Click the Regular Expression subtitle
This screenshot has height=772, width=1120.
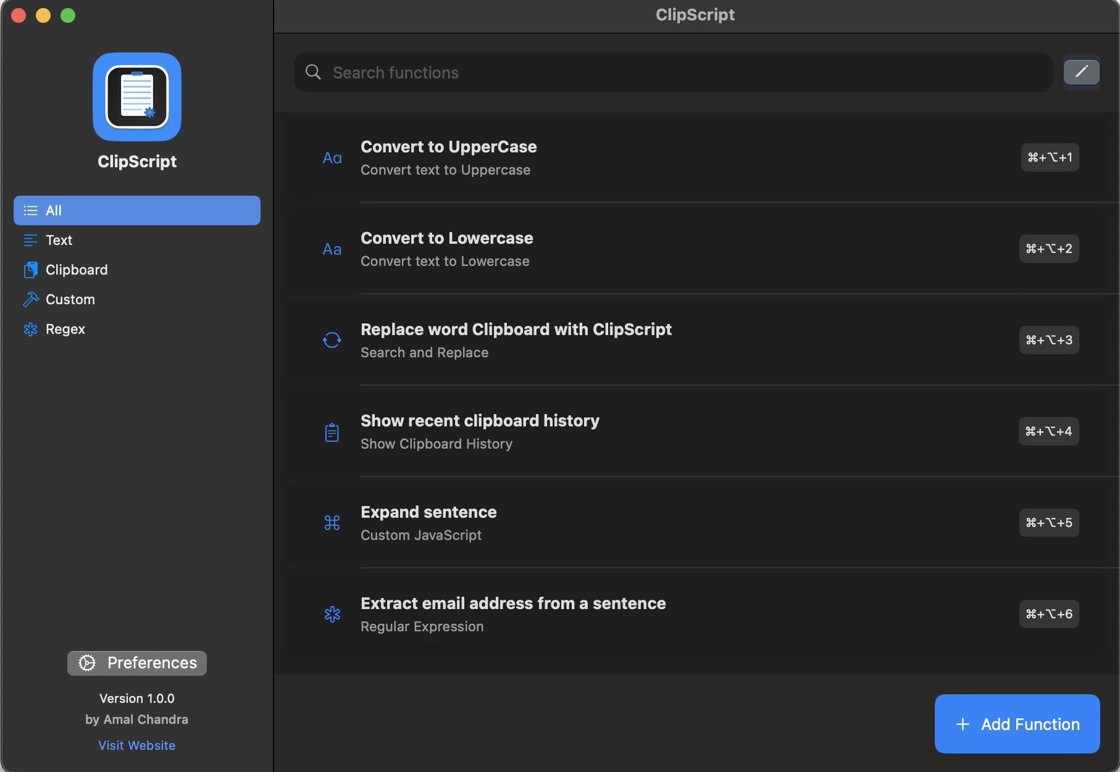point(422,626)
